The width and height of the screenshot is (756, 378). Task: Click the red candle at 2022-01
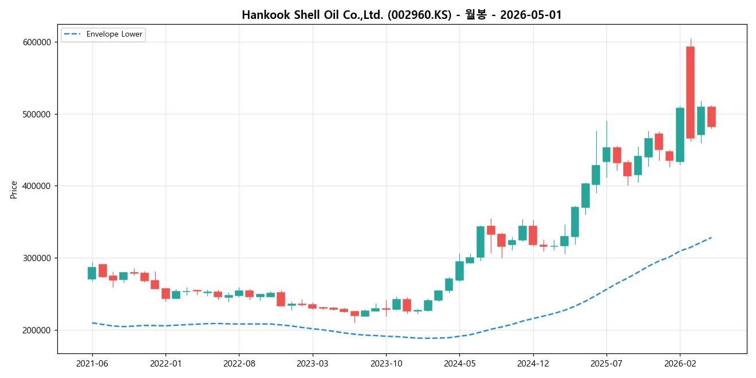166,294
